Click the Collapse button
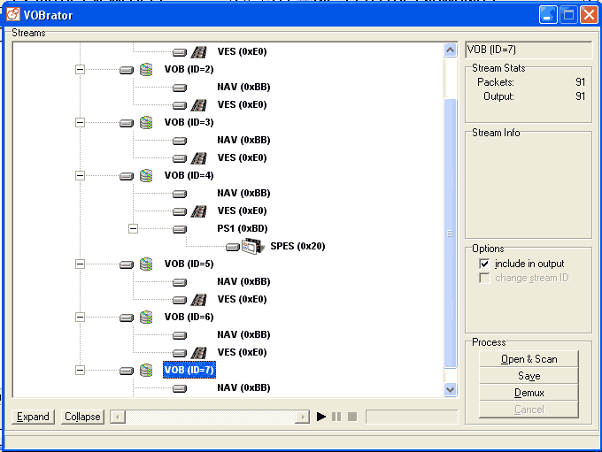Viewport: 602px width, 452px height. click(x=82, y=417)
